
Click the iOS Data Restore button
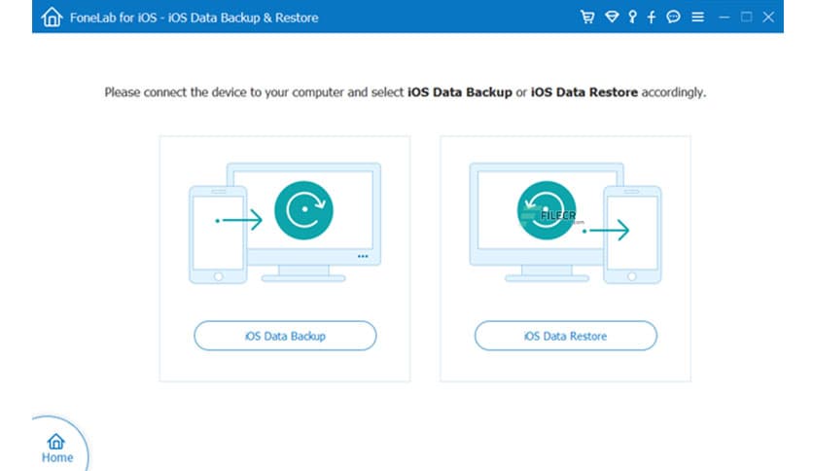click(x=565, y=336)
